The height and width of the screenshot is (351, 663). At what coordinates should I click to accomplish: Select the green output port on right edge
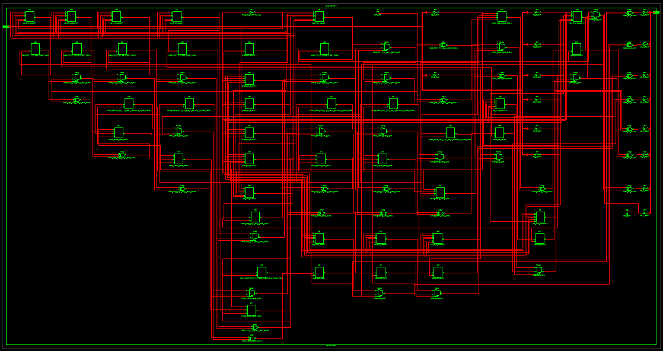click(656, 12)
